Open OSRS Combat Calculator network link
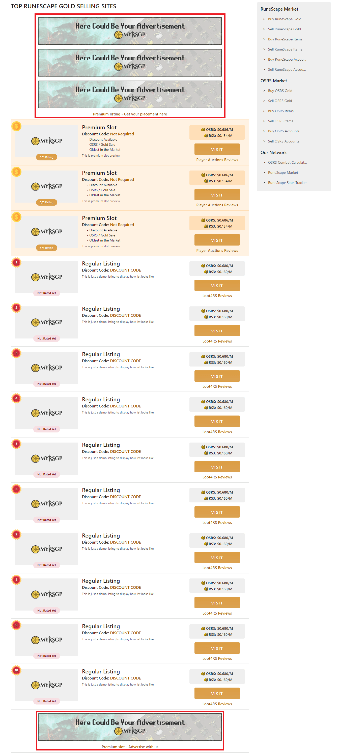The height and width of the screenshot is (753, 340). pyautogui.click(x=287, y=162)
